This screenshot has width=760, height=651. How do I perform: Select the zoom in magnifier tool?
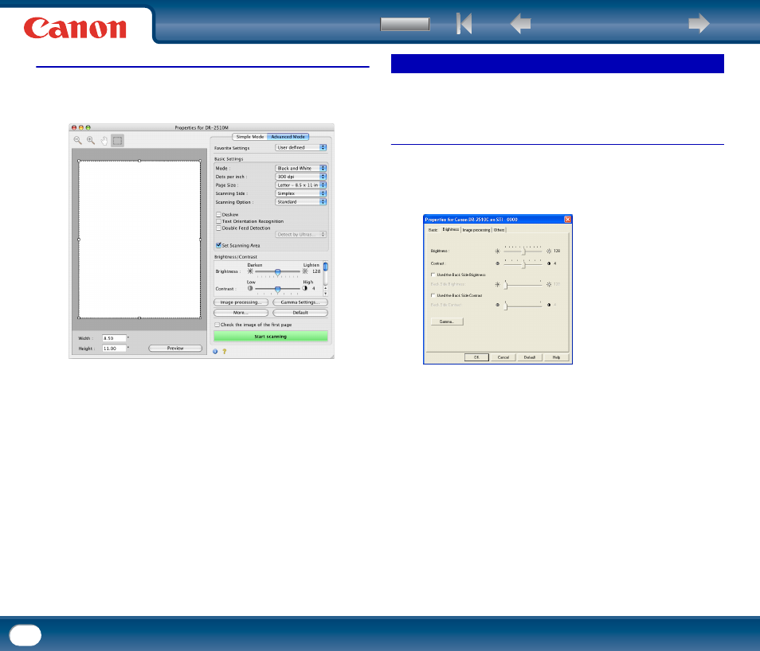tap(91, 141)
